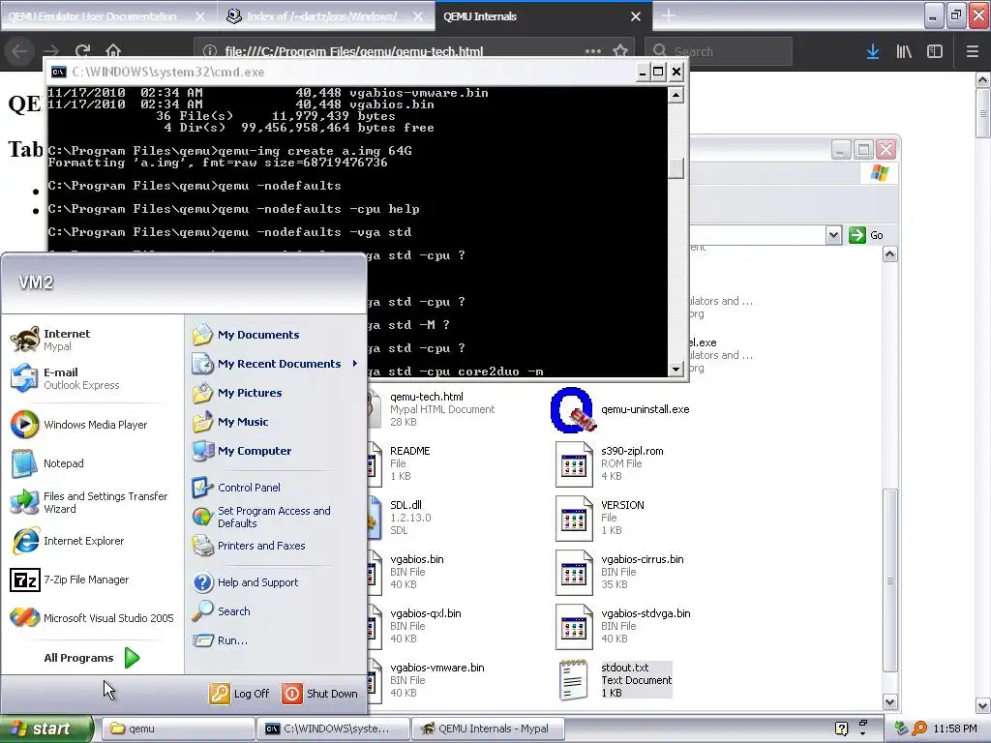Open page actions three-dot menu
This screenshot has width=991, height=743.
(x=593, y=51)
